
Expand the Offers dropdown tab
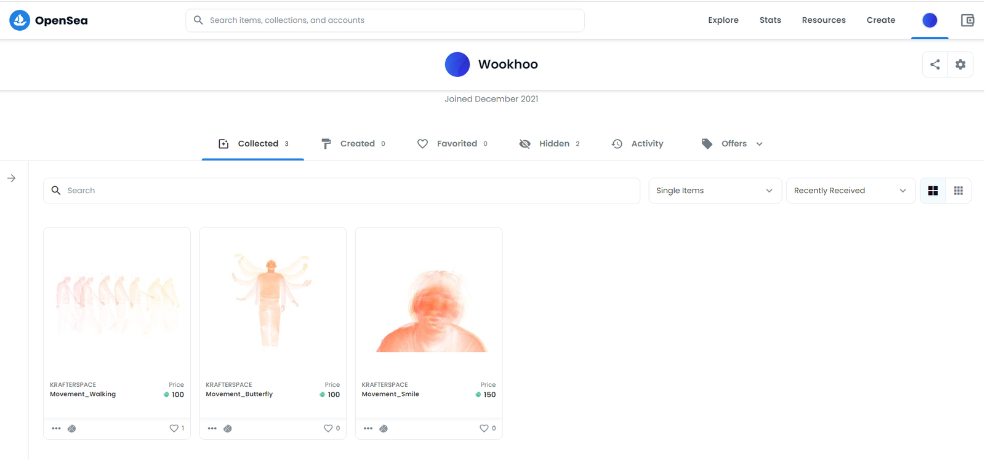[x=732, y=144]
